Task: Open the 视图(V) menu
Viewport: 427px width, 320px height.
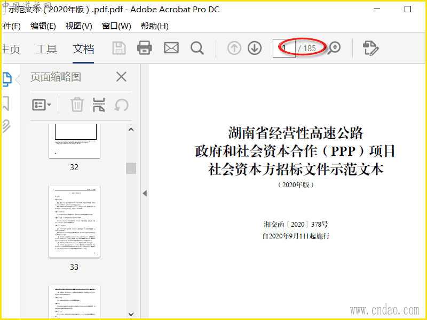Action: pos(78,26)
